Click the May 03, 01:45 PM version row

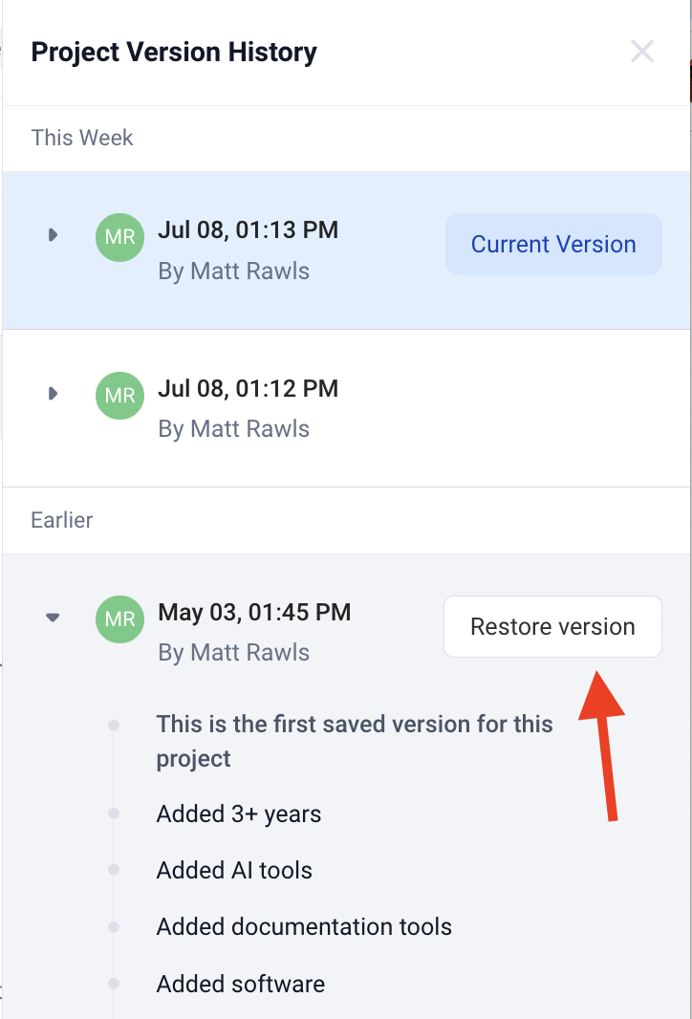(x=254, y=612)
